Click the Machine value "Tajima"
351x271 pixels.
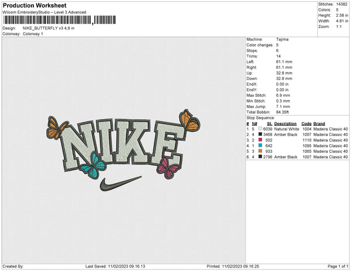click(282, 39)
